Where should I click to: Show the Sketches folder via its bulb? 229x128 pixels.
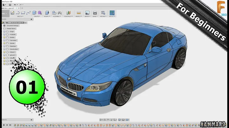[x=4, y=46]
